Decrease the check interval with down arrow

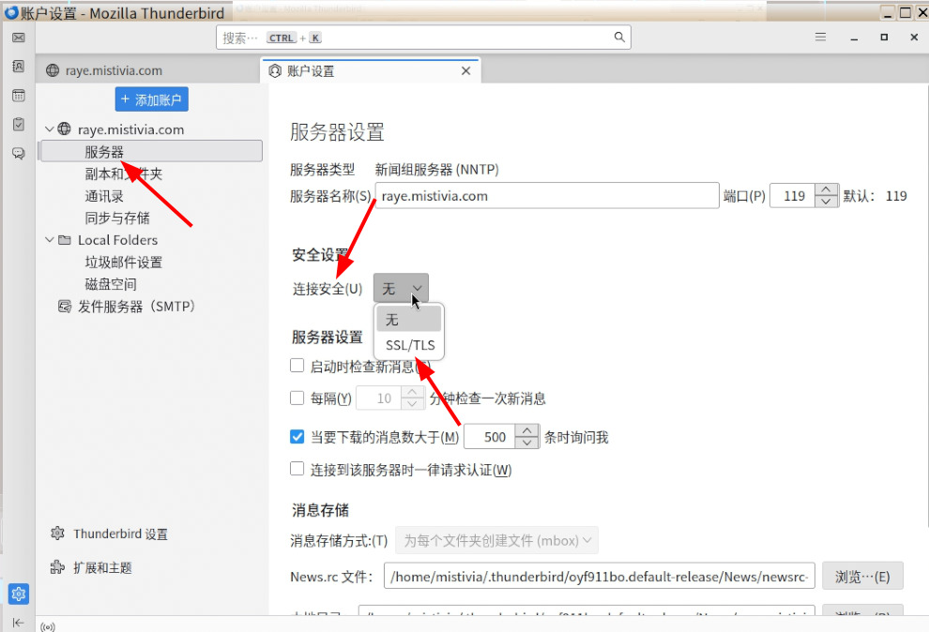click(412, 404)
